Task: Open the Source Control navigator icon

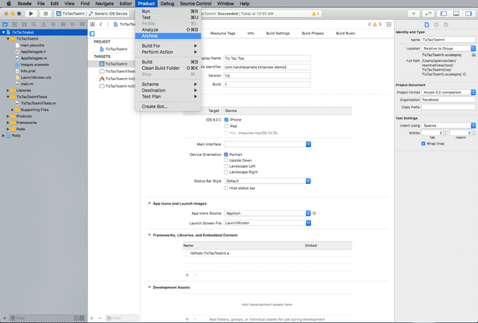Action: coord(15,24)
